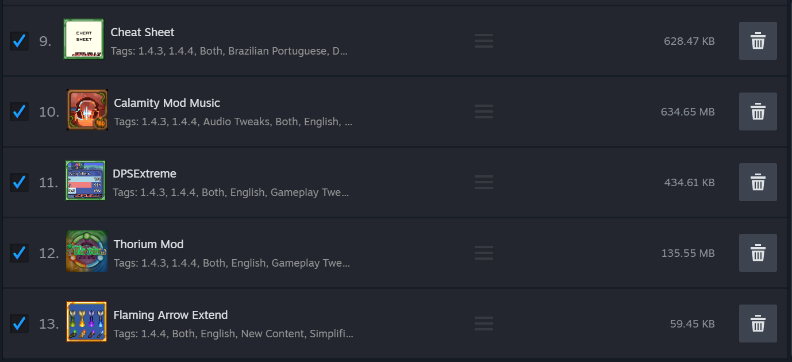Delete Thorium Mod using its trash icon

(758, 253)
